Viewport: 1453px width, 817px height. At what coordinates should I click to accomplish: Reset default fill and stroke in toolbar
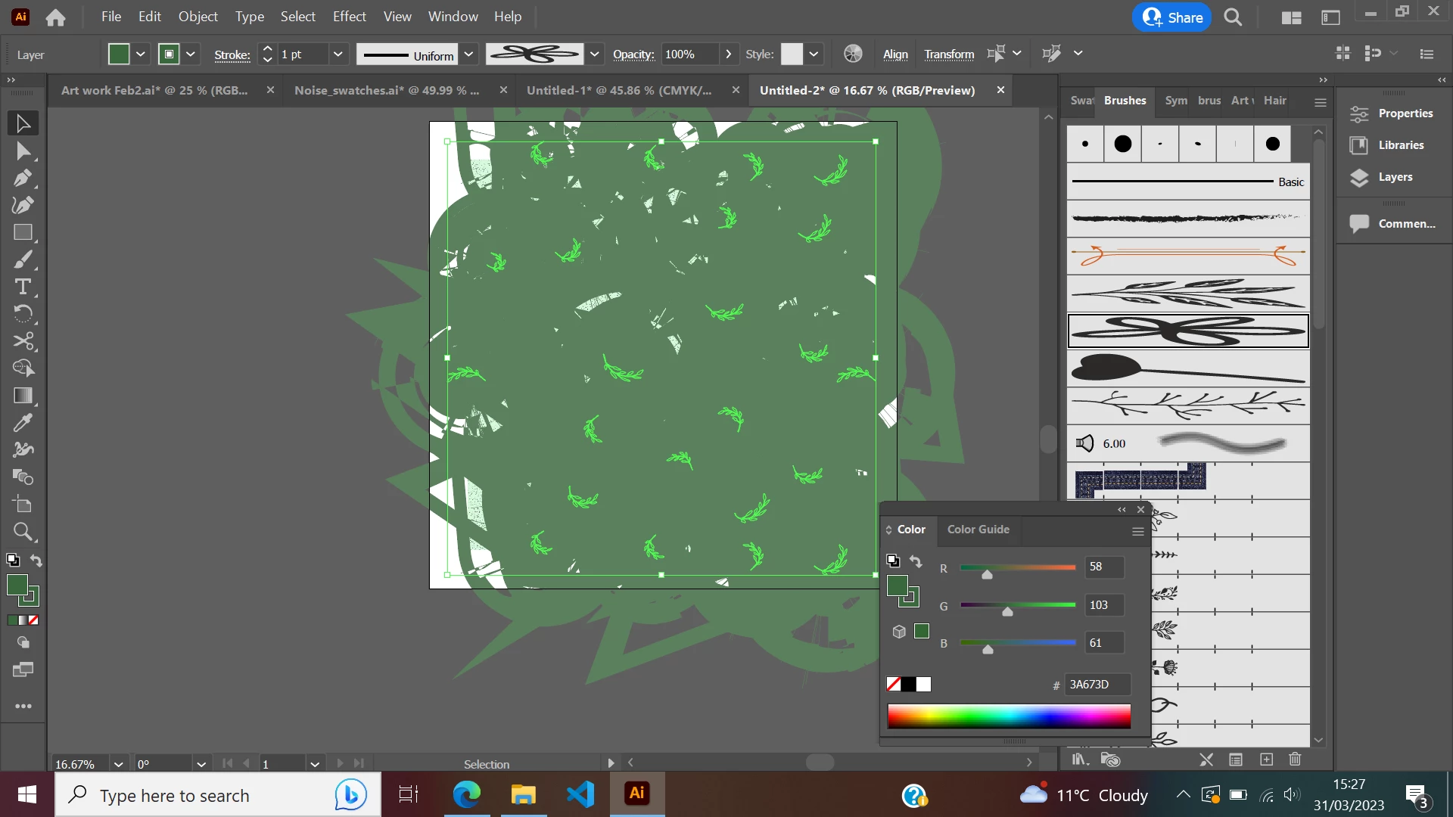pos(13,561)
